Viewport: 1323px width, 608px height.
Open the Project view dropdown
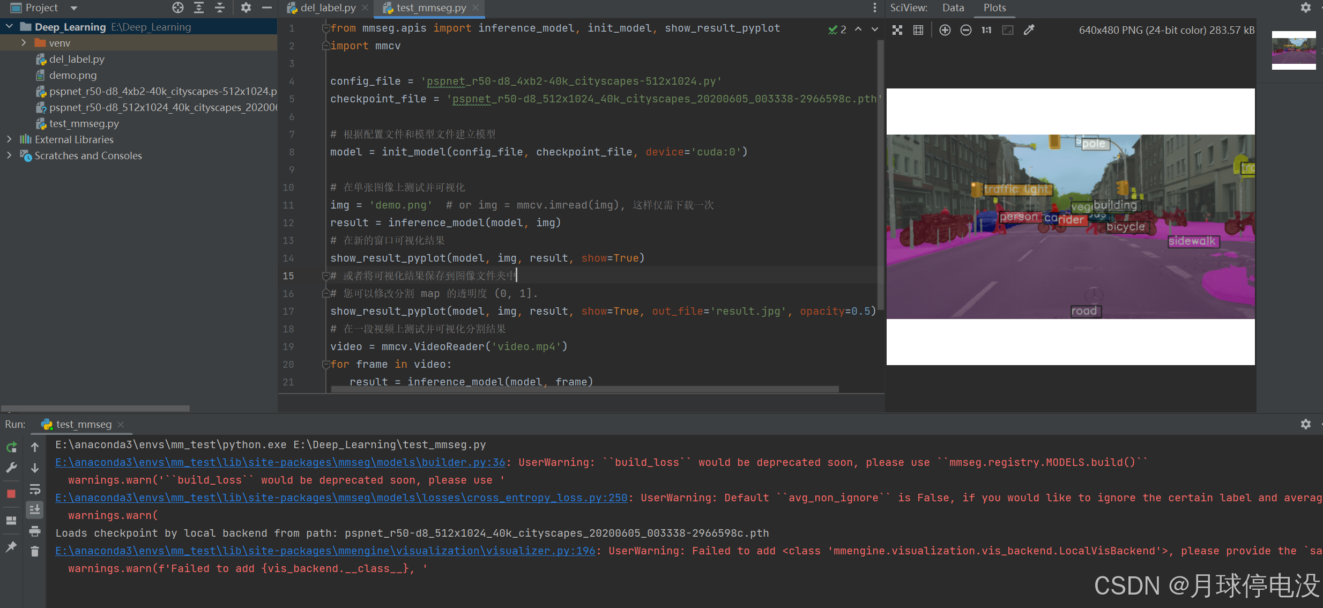(74, 8)
